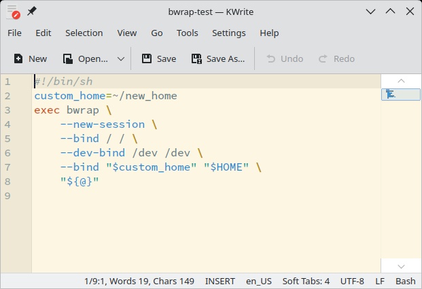The width and height of the screenshot is (422, 289).
Task: Minimize the KWrite window
Action: (370, 12)
